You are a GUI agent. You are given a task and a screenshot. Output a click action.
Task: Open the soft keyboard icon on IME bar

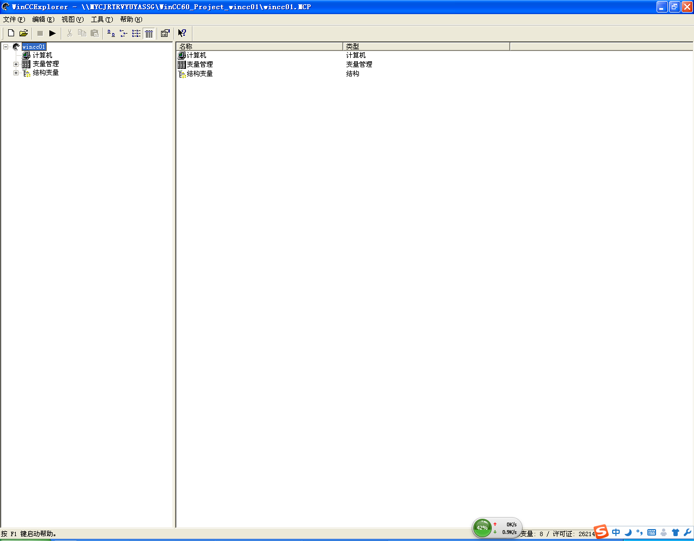click(x=652, y=532)
